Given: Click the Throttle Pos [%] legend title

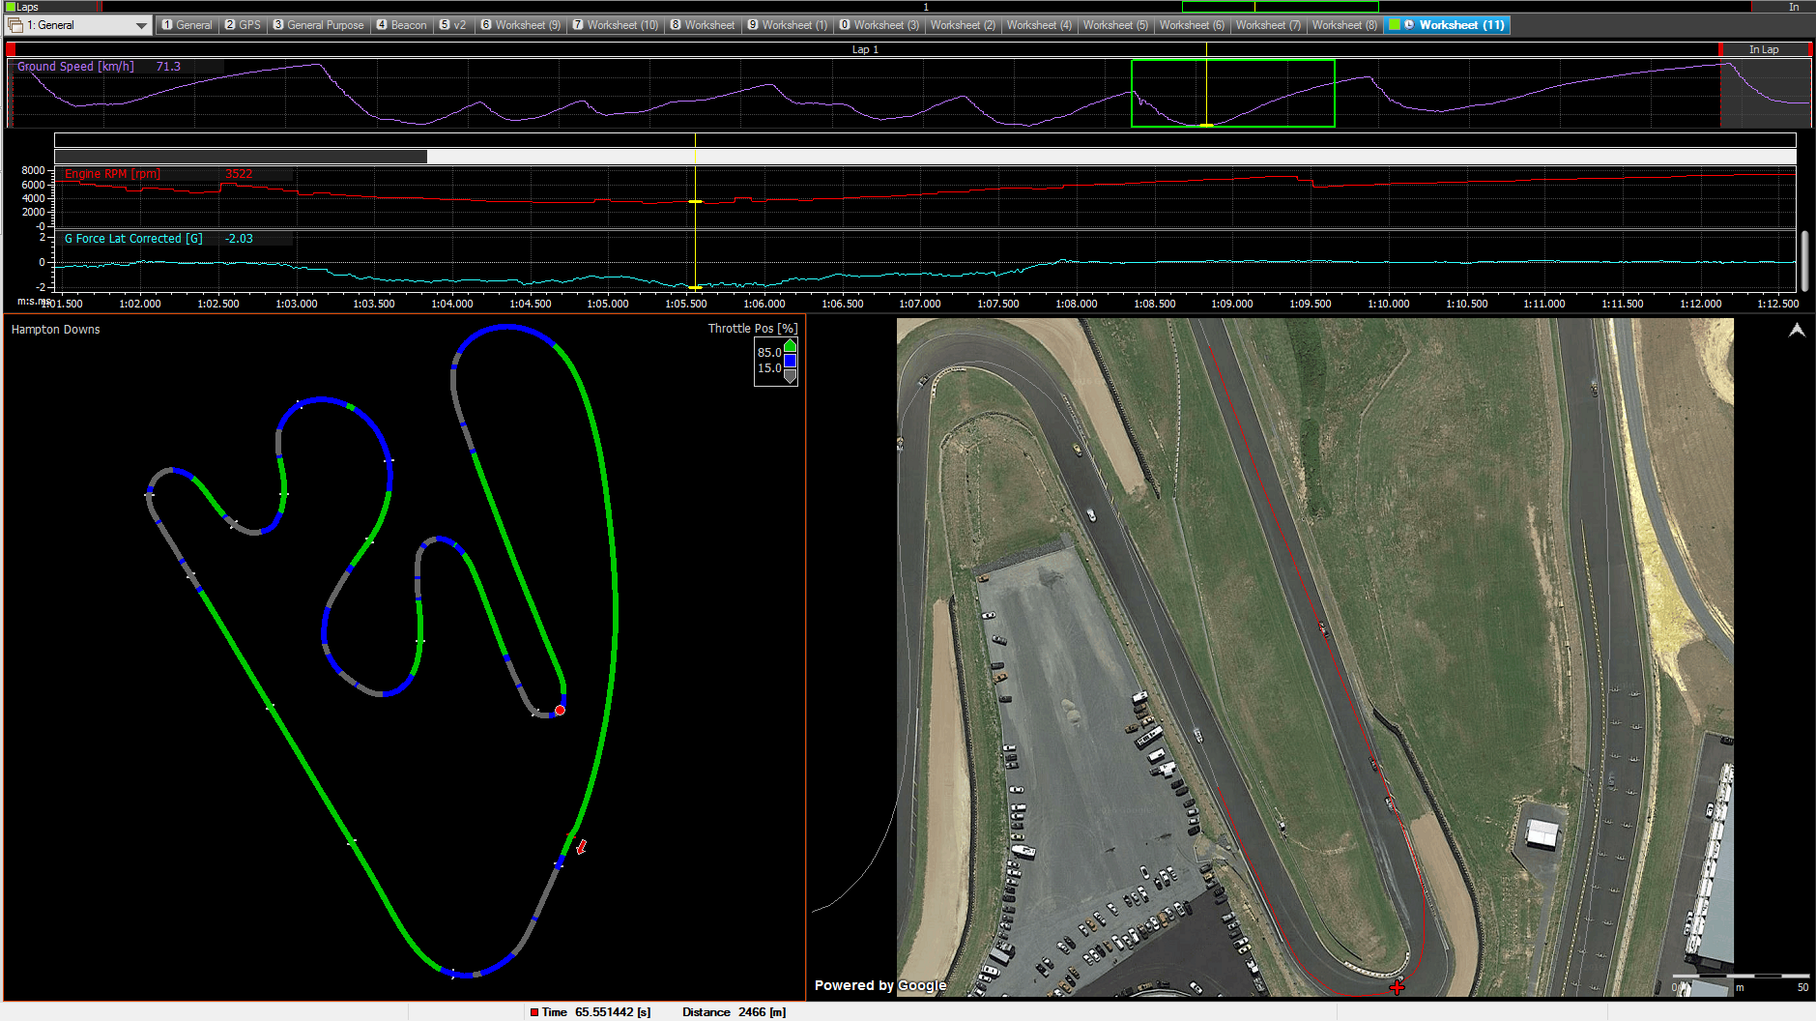Looking at the screenshot, I should click(x=753, y=329).
